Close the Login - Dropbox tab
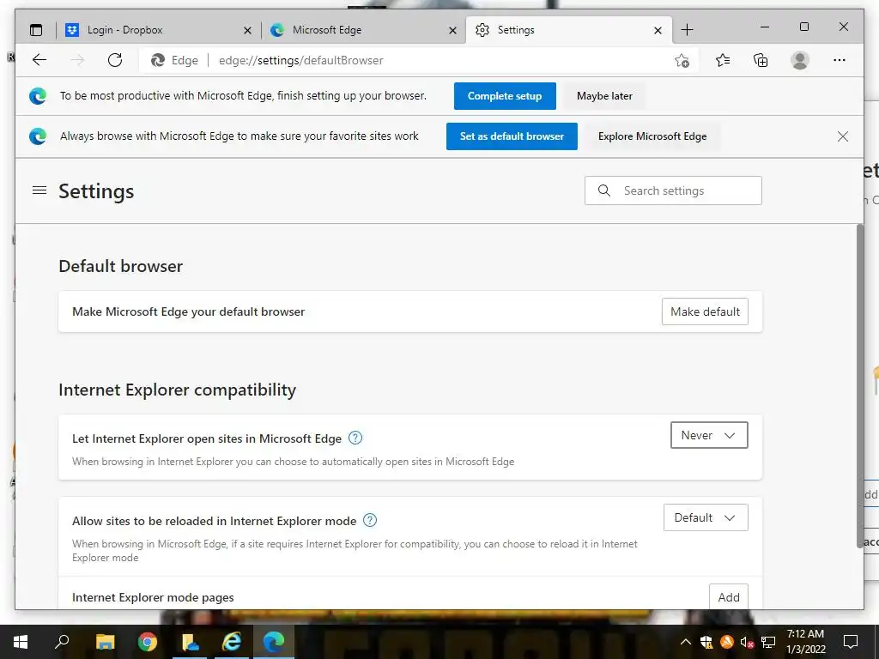Viewport: 879px width, 659px height. click(247, 30)
